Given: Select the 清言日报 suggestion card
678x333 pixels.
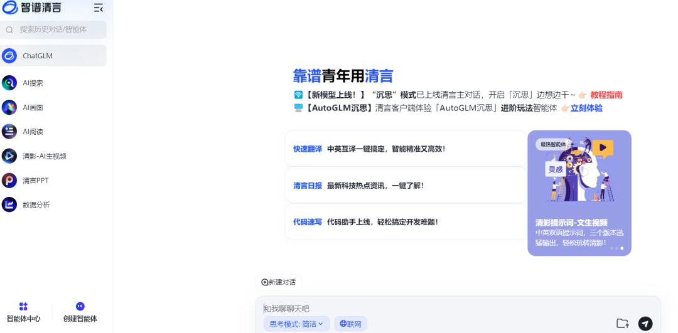Looking at the screenshot, I should (x=406, y=185).
